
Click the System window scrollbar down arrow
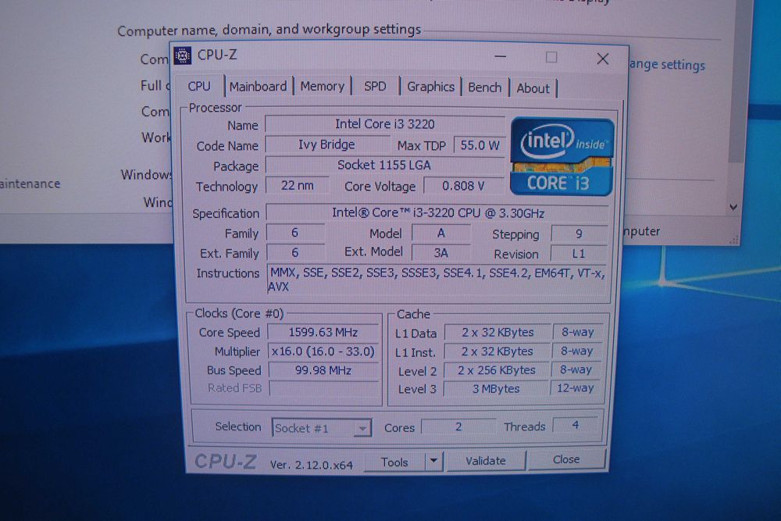[x=733, y=207]
